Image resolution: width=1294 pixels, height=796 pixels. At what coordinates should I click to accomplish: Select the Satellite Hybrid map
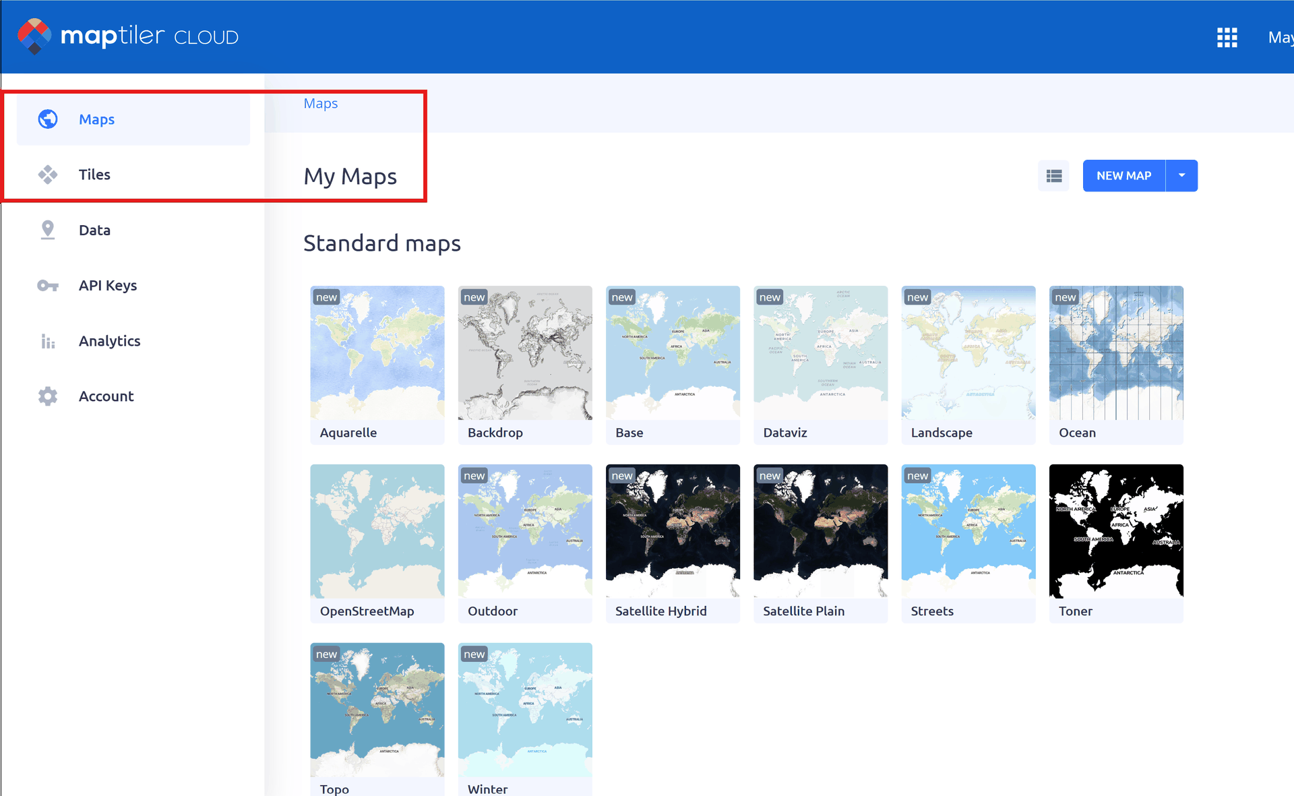coord(672,531)
